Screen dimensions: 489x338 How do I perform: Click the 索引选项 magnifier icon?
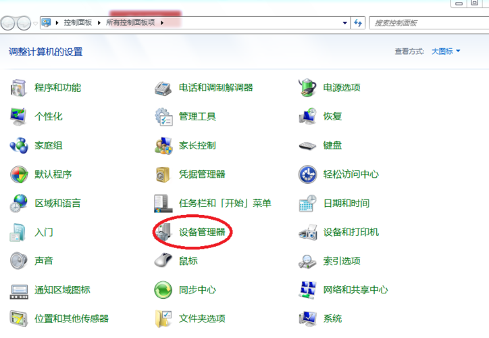pos(307,261)
